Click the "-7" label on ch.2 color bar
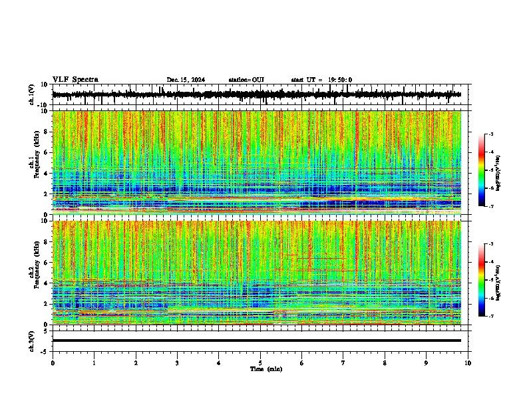The height and width of the screenshot is (407, 527). coord(491,316)
